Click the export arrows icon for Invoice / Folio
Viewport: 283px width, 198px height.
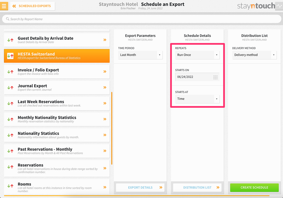coord(10,72)
